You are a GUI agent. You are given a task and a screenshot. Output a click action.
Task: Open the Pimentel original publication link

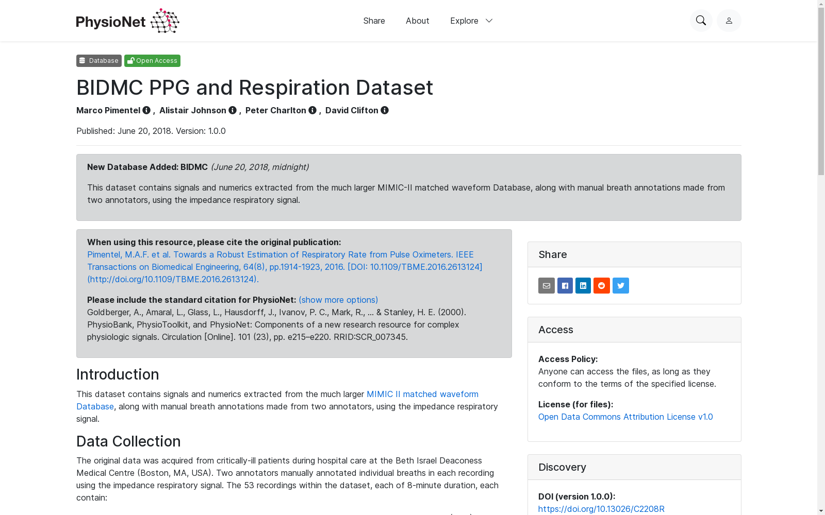pos(285,267)
